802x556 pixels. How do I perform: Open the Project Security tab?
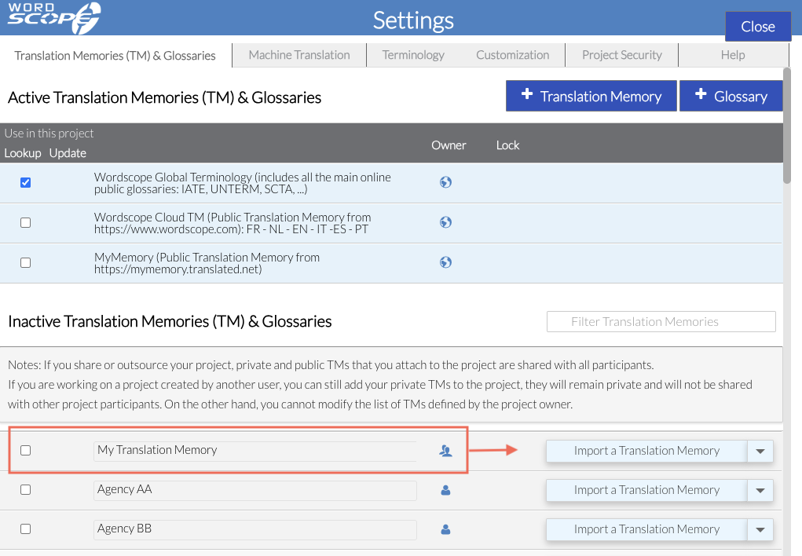pos(621,55)
